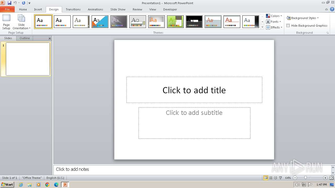Minimize the ribbon with the caret
The image size is (335, 188).
coord(326,9)
